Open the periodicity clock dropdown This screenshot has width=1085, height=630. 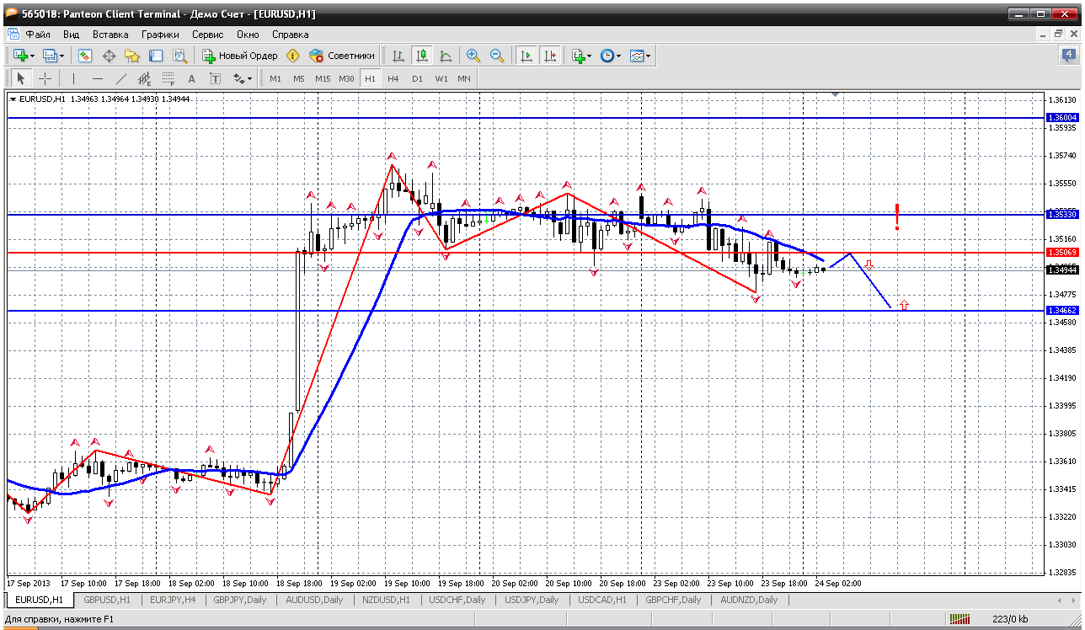[611, 56]
